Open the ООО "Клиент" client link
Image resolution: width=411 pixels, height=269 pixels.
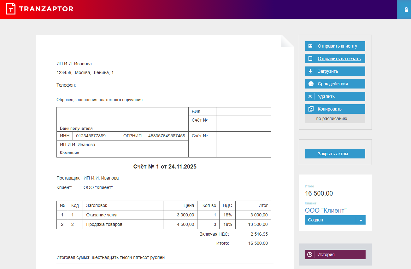326,210
